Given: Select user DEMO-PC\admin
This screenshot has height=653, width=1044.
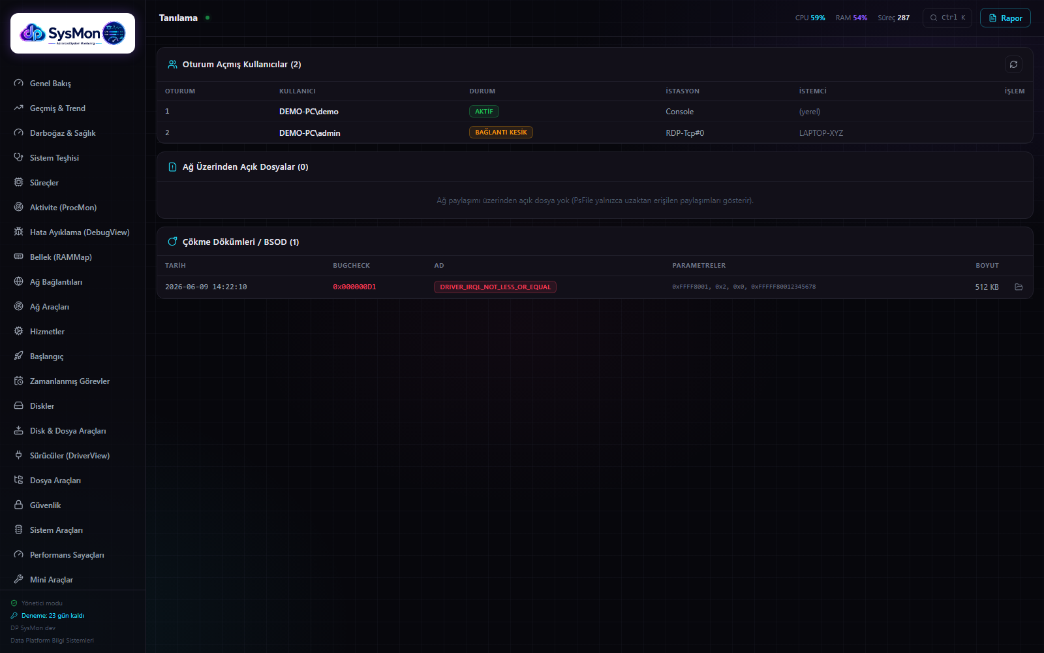Looking at the screenshot, I should click(x=310, y=133).
